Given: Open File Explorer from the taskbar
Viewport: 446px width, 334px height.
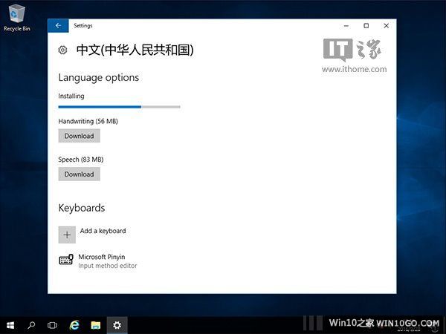Looking at the screenshot, I should point(96,325).
